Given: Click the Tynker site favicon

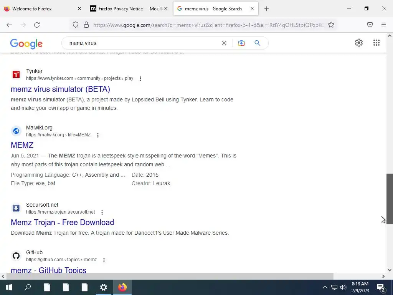Looking at the screenshot, I should point(16,75).
